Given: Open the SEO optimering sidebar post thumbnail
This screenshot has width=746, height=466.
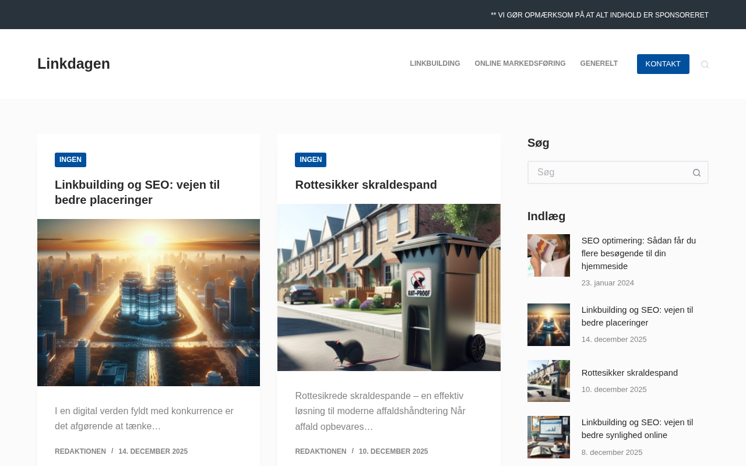Looking at the screenshot, I should (x=548, y=255).
